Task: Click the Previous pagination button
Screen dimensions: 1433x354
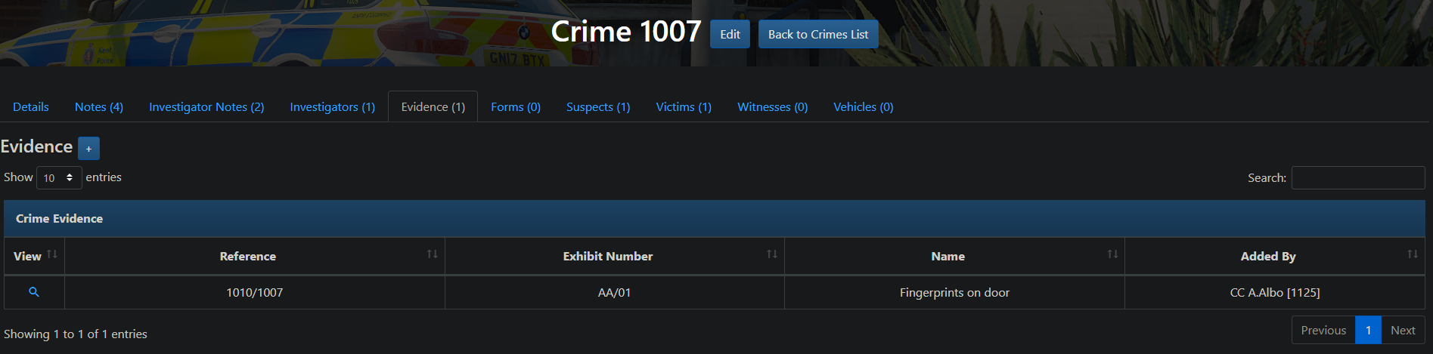Action: [1323, 331]
